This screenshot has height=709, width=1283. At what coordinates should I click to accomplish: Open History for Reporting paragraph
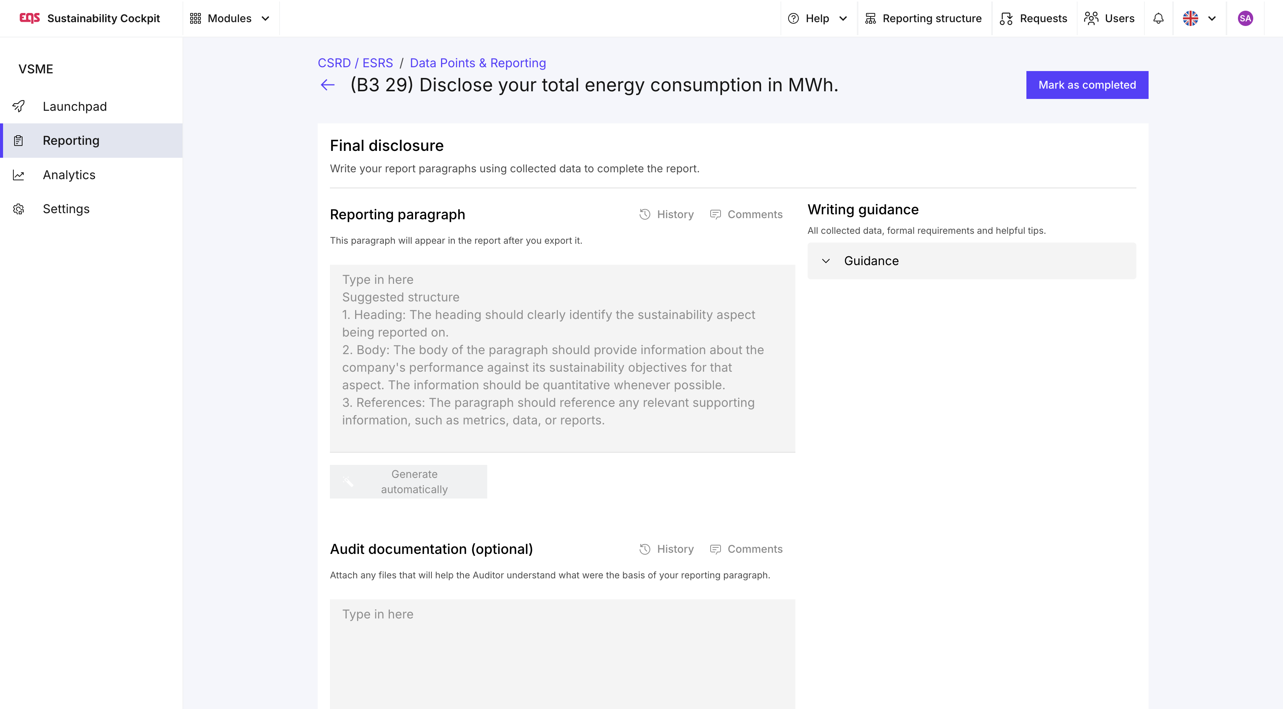[x=666, y=214]
